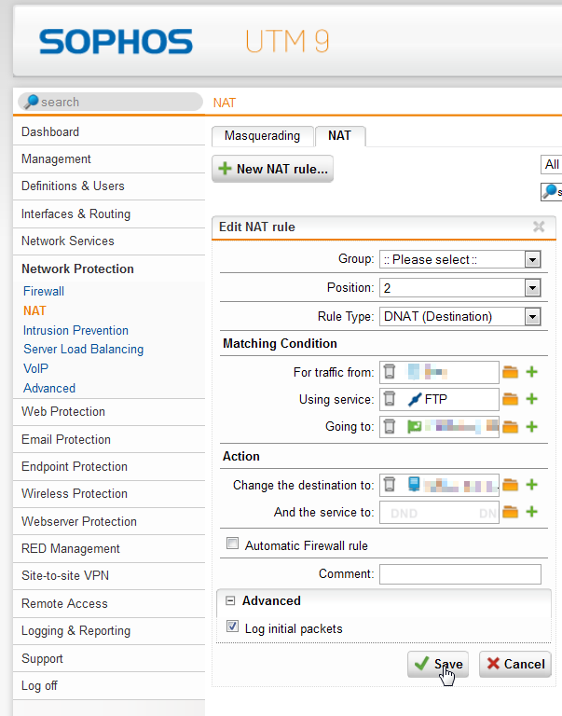The width and height of the screenshot is (562, 716).
Task: Open the Group dropdown
Action: pyautogui.click(x=460, y=259)
